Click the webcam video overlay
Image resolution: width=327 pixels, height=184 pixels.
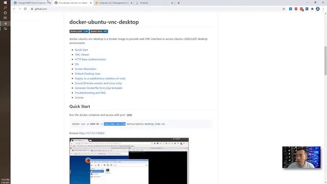[x=301, y=157]
